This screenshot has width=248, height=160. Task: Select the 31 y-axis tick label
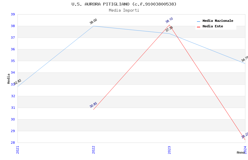[x=13, y=108]
